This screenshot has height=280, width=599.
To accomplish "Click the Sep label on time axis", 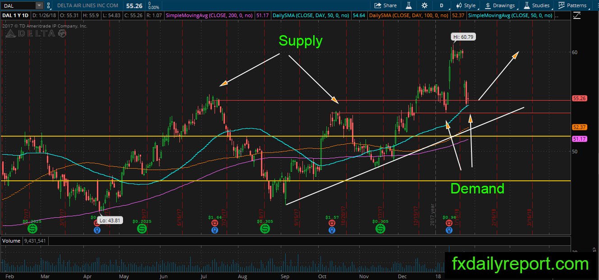I will pyautogui.click(x=285, y=276).
